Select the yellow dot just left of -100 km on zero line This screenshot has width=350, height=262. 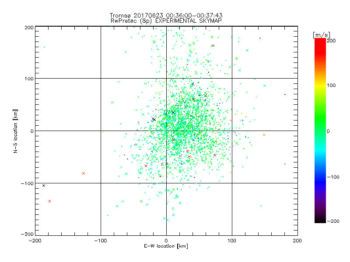[x=103, y=132]
